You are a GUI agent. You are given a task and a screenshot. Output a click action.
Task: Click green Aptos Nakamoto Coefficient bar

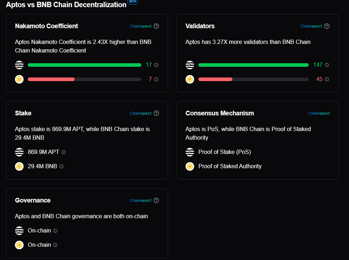(x=84, y=65)
